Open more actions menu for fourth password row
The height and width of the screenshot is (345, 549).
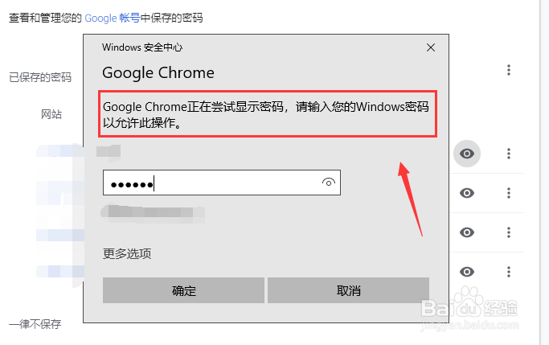point(509,272)
